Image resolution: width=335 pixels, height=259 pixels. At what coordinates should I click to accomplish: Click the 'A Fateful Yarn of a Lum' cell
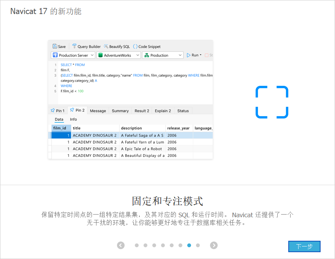(142, 142)
